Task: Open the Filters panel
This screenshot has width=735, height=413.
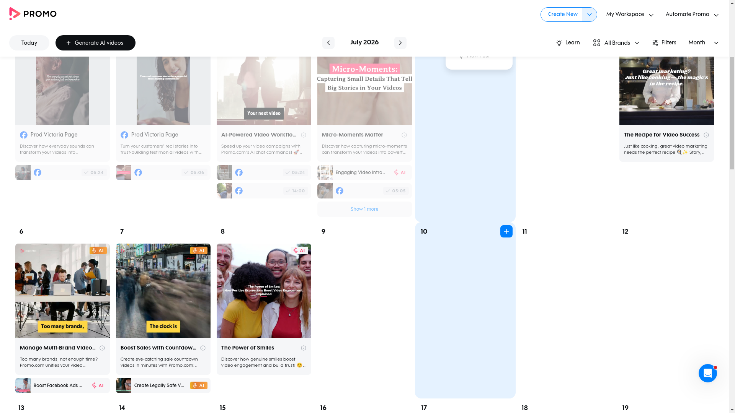Action: pyautogui.click(x=664, y=43)
